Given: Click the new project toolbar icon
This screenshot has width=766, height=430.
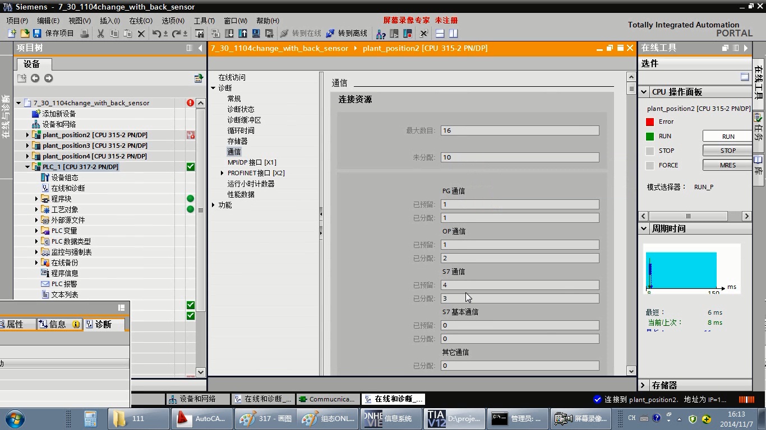Looking at the screenshot, I should [x=12, y=34].
